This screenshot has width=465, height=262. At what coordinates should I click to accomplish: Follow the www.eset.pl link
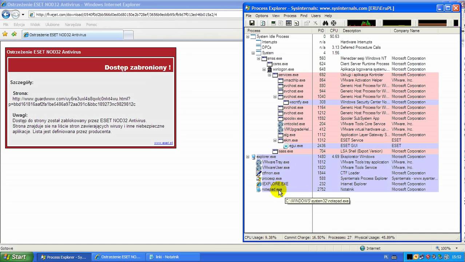163,143
